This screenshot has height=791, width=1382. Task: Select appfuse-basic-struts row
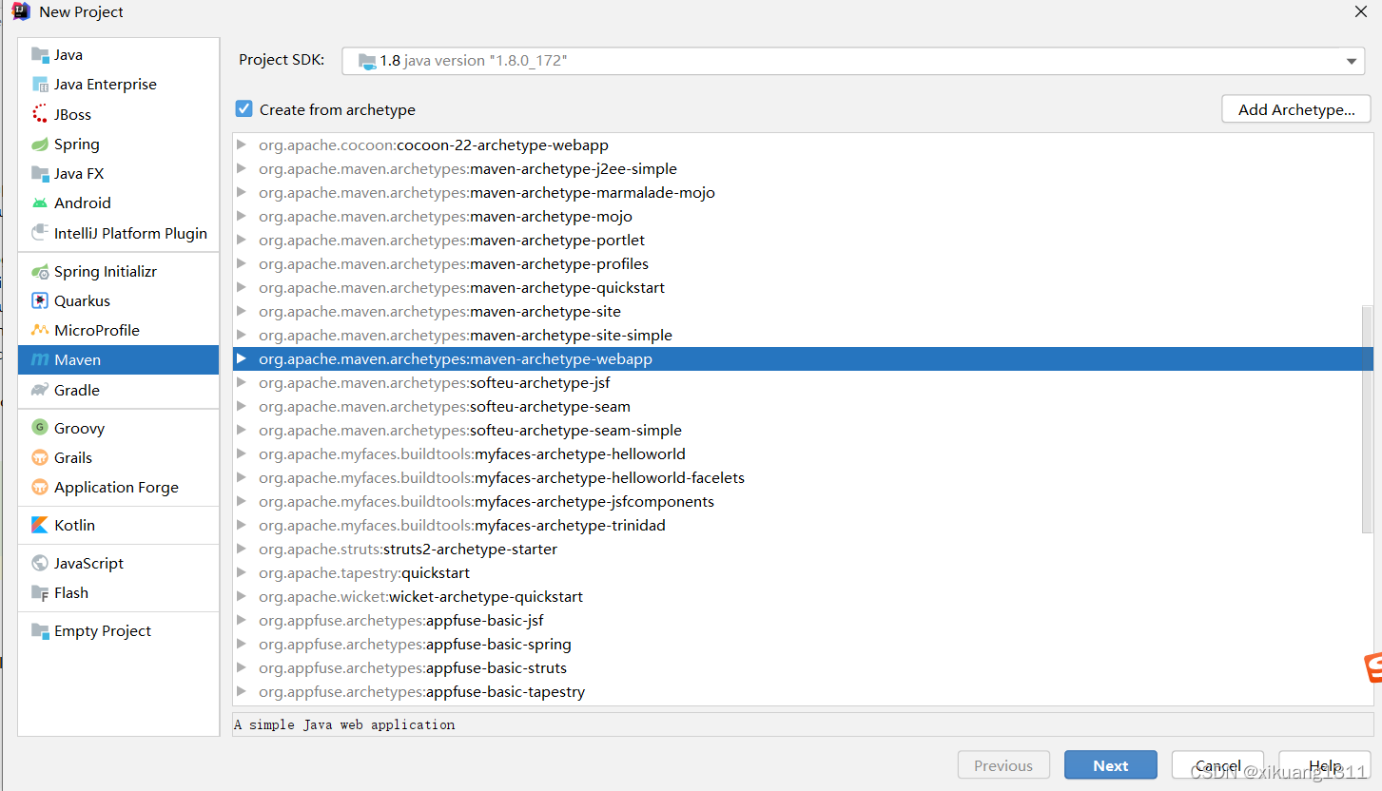pos(803,668)
